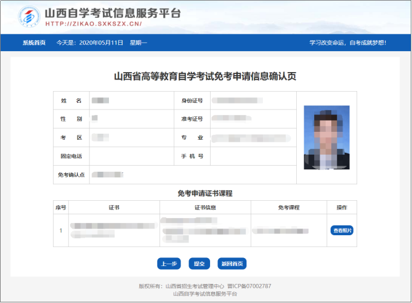The width and height of the screenshot is (412, 303).
Task: Select the 身份证号 label cell
Action: (192, 100)
